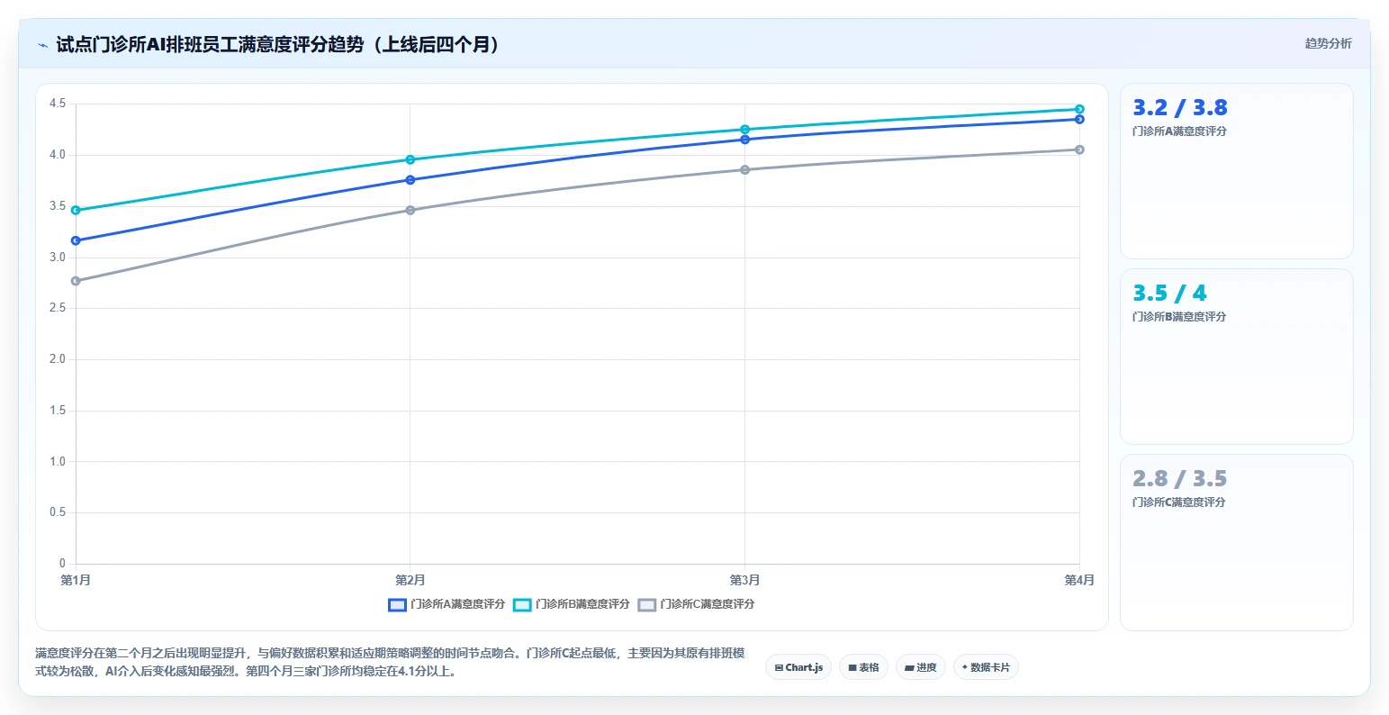
Task: Click the 门诊所C 第1月 data point
Action: (76, 281)
